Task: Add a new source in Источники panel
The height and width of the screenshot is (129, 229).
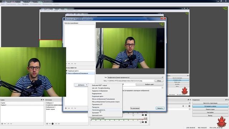Action: click(x=47, y=124)
